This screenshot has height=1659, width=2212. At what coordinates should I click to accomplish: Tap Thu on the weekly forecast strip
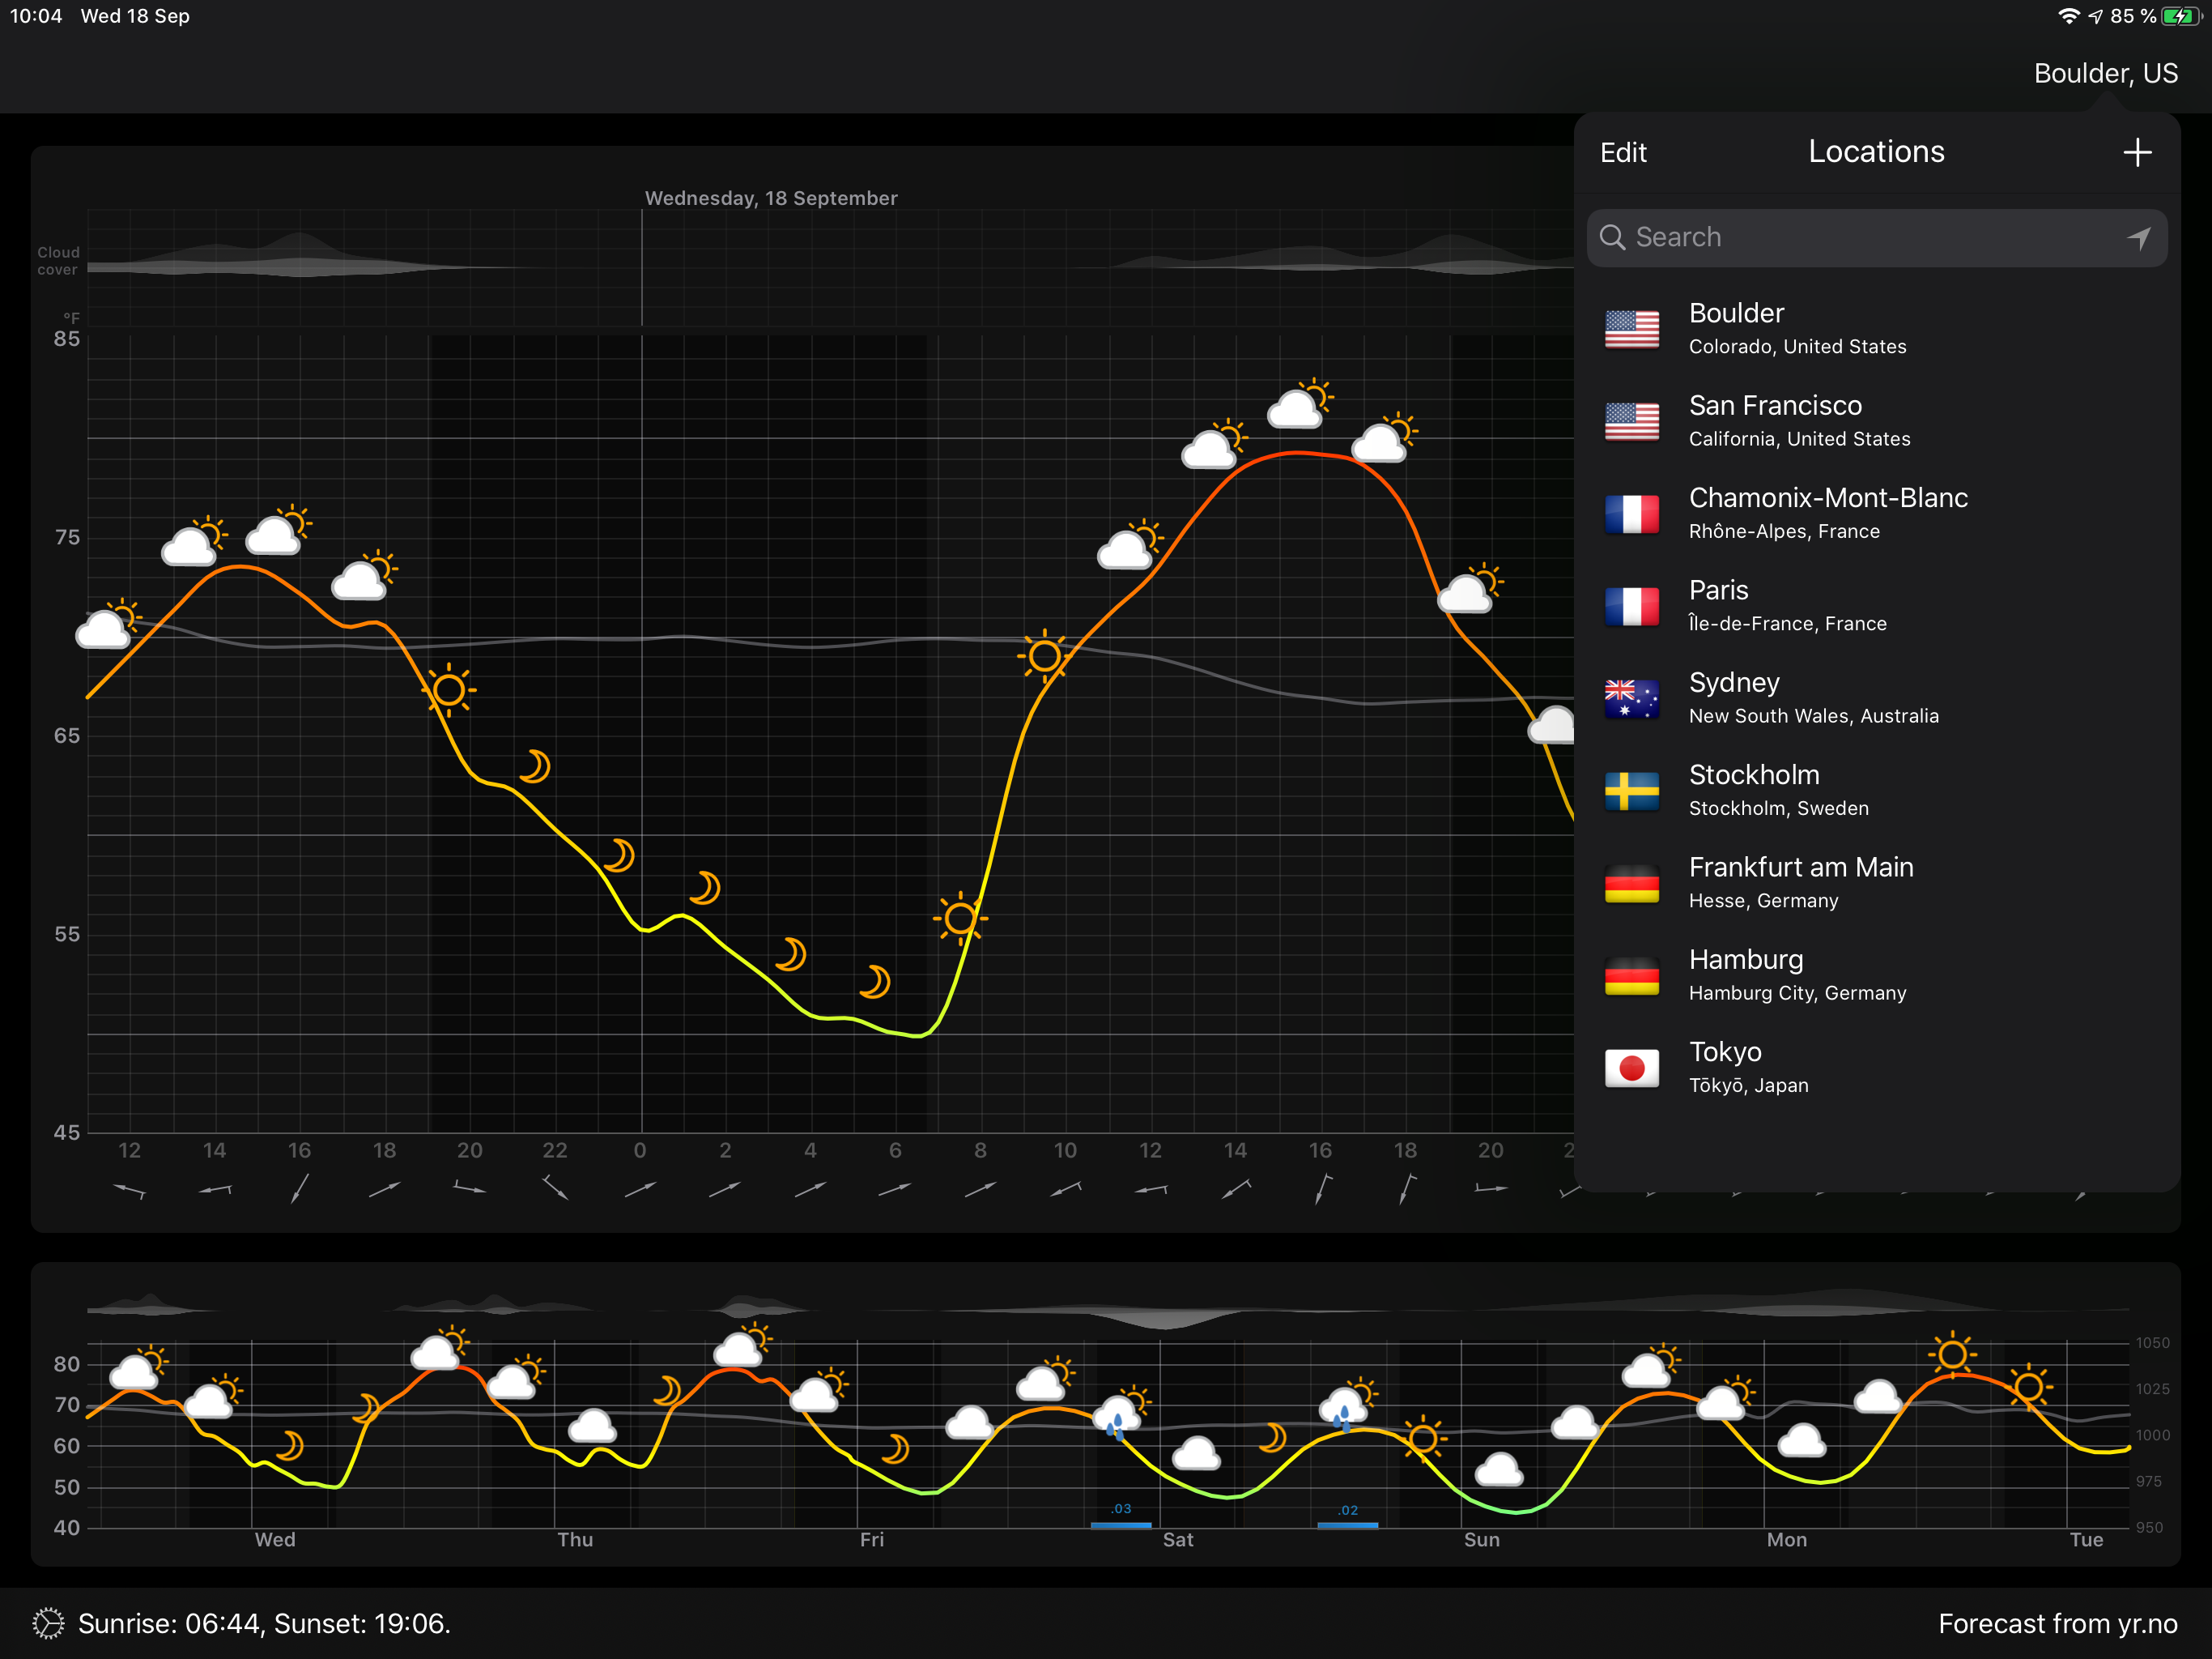(x=575, y=1539)
